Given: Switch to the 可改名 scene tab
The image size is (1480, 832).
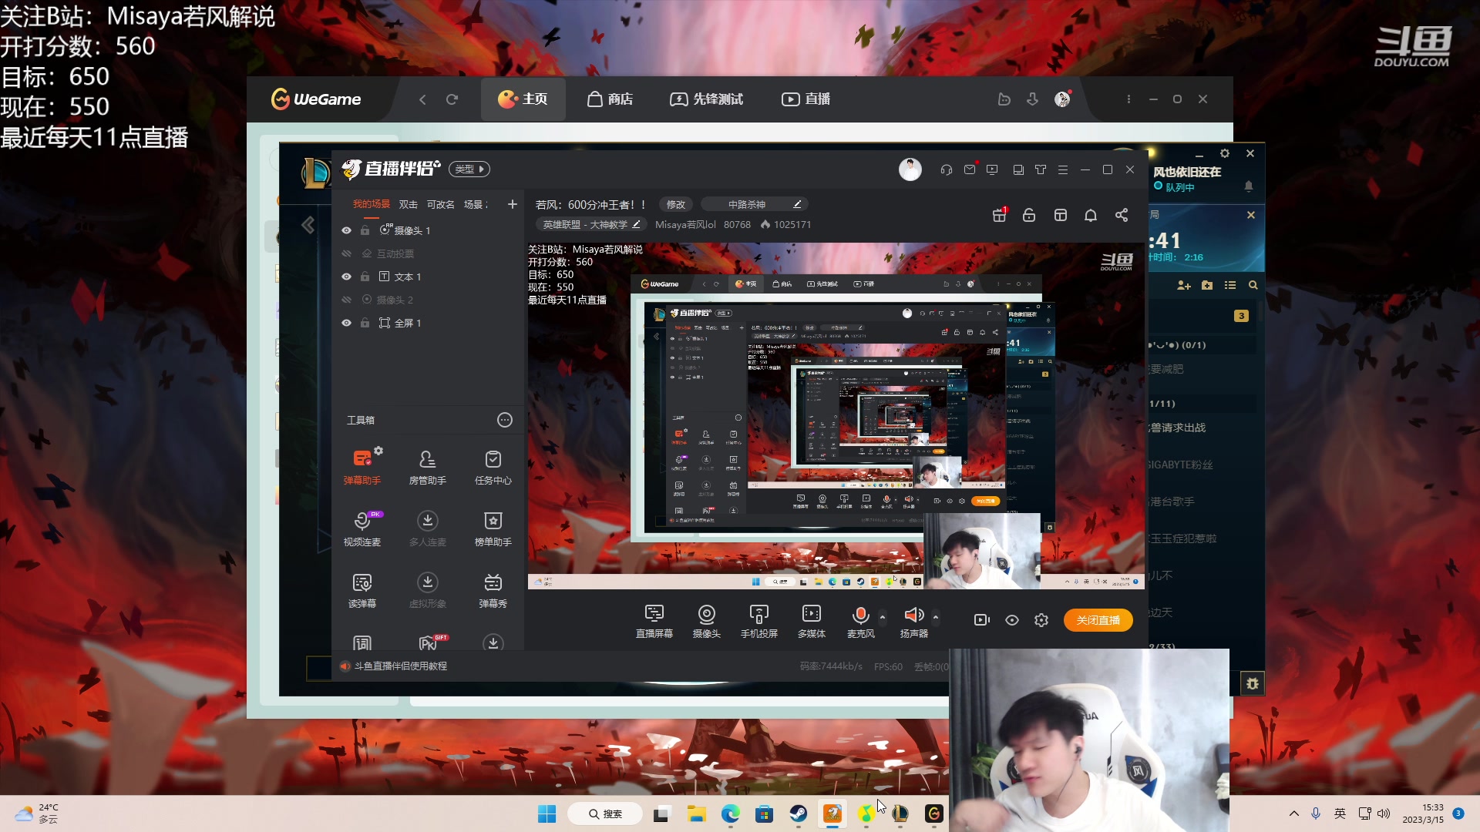Looking at the screenshot, I should [x=440, y=204].
